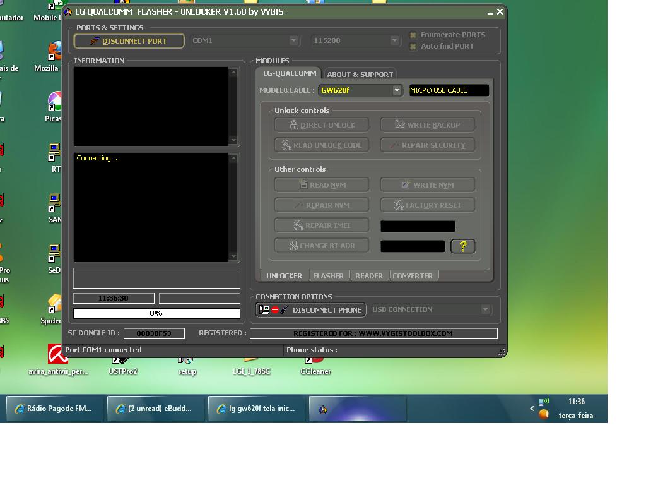Image resolution: width=646 pixels, height=485 pixels.
Task: Expand the GW620f model dropdown
Action: point(397,90)
